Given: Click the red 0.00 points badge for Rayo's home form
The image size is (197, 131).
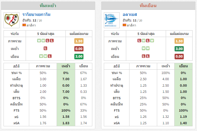Looking at the screenshot, I should (79, 49).
